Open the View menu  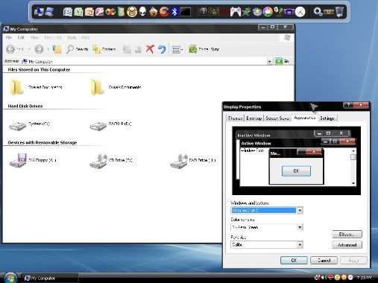(34, 37)
